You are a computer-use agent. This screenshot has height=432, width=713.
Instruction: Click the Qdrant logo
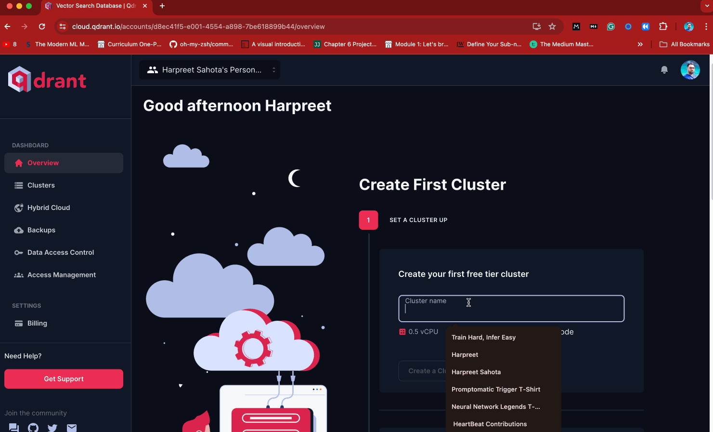(x=47, y=79)
